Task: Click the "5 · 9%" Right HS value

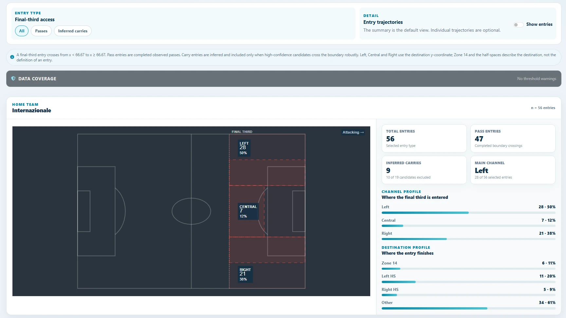Action: coord(549,290)
